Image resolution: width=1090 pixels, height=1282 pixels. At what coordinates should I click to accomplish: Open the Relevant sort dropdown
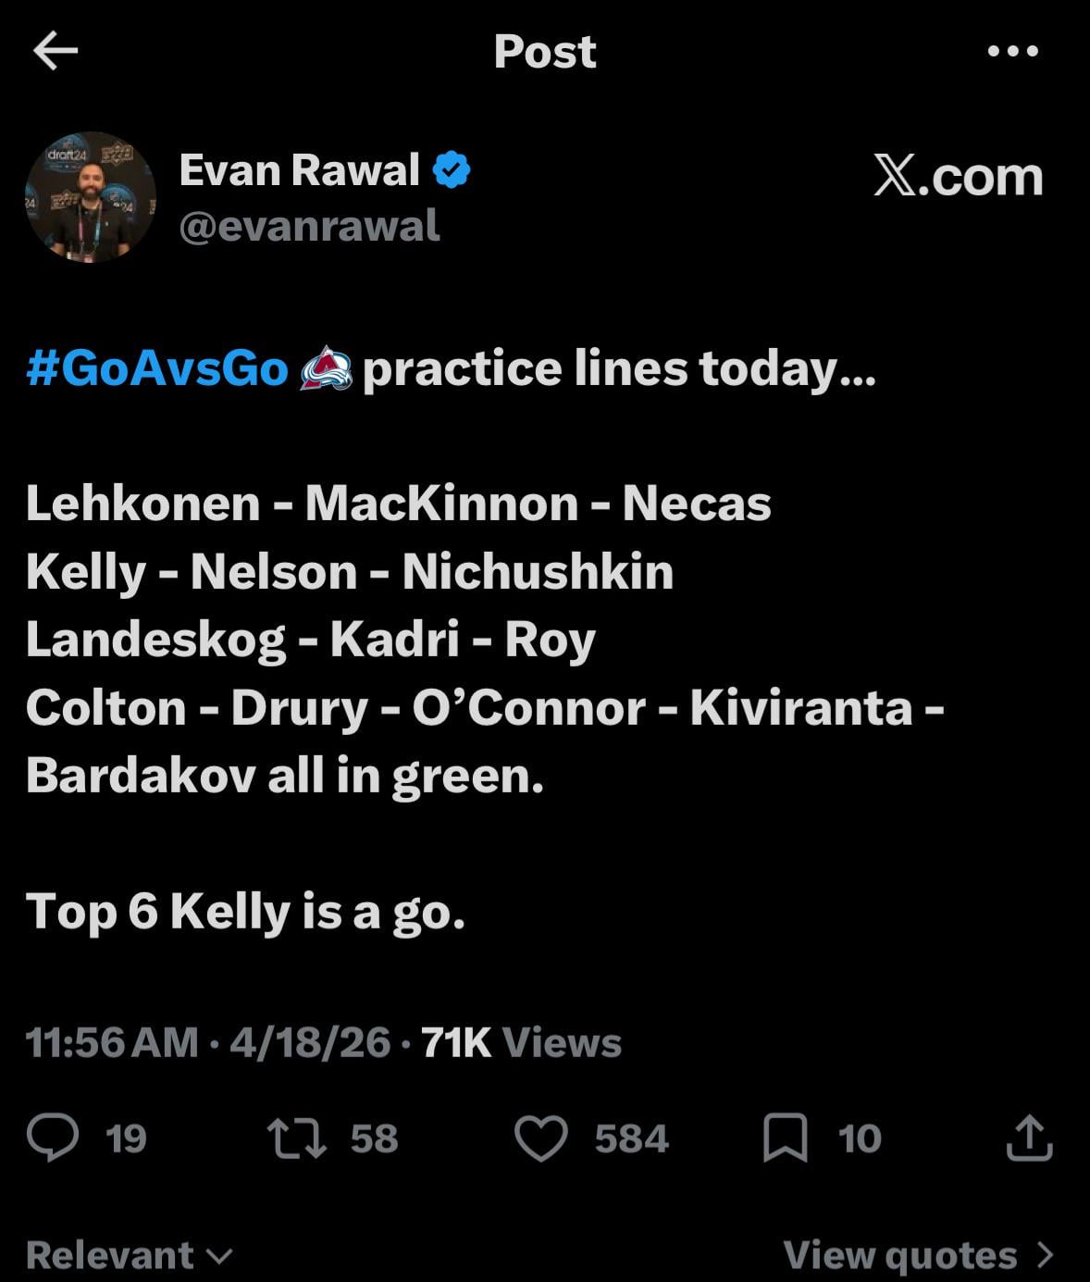(129, 1255)
